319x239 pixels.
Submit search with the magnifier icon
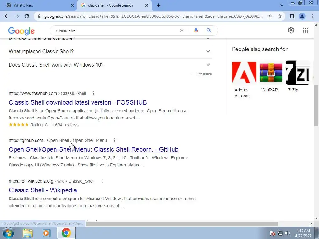tap(209, 30)
